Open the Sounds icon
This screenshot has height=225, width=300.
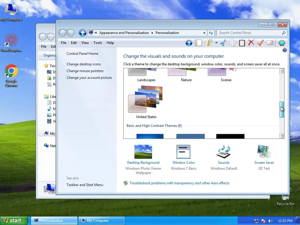[x=224, y=152]
